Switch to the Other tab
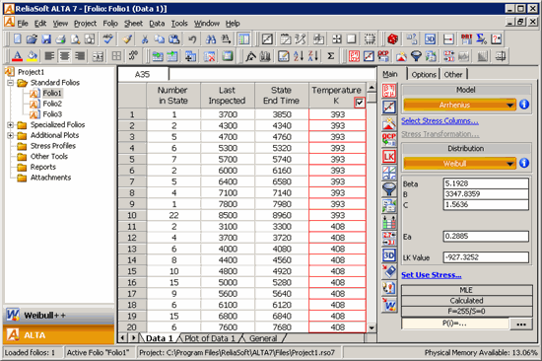 [x=453, y=74]
